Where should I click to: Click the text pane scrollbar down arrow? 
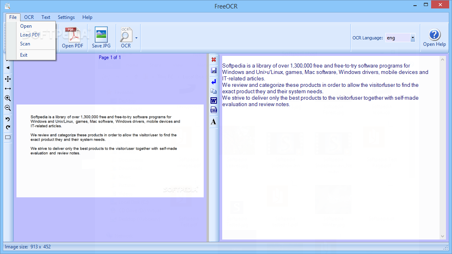(442, 236)
